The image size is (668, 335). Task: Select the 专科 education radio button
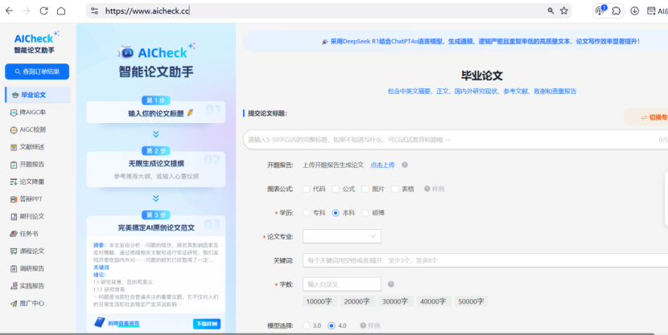coord(306,213)
